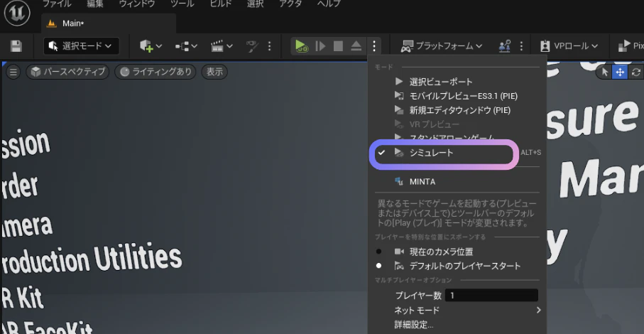Screen dimensions: 644x334
Task: Click the プレイヤー数 number input field
Action: pyautogui.click(x=491, y=296)
